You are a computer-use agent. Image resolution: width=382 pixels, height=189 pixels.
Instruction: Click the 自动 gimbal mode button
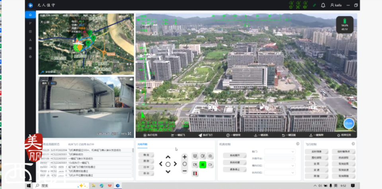tap(146, 173)
